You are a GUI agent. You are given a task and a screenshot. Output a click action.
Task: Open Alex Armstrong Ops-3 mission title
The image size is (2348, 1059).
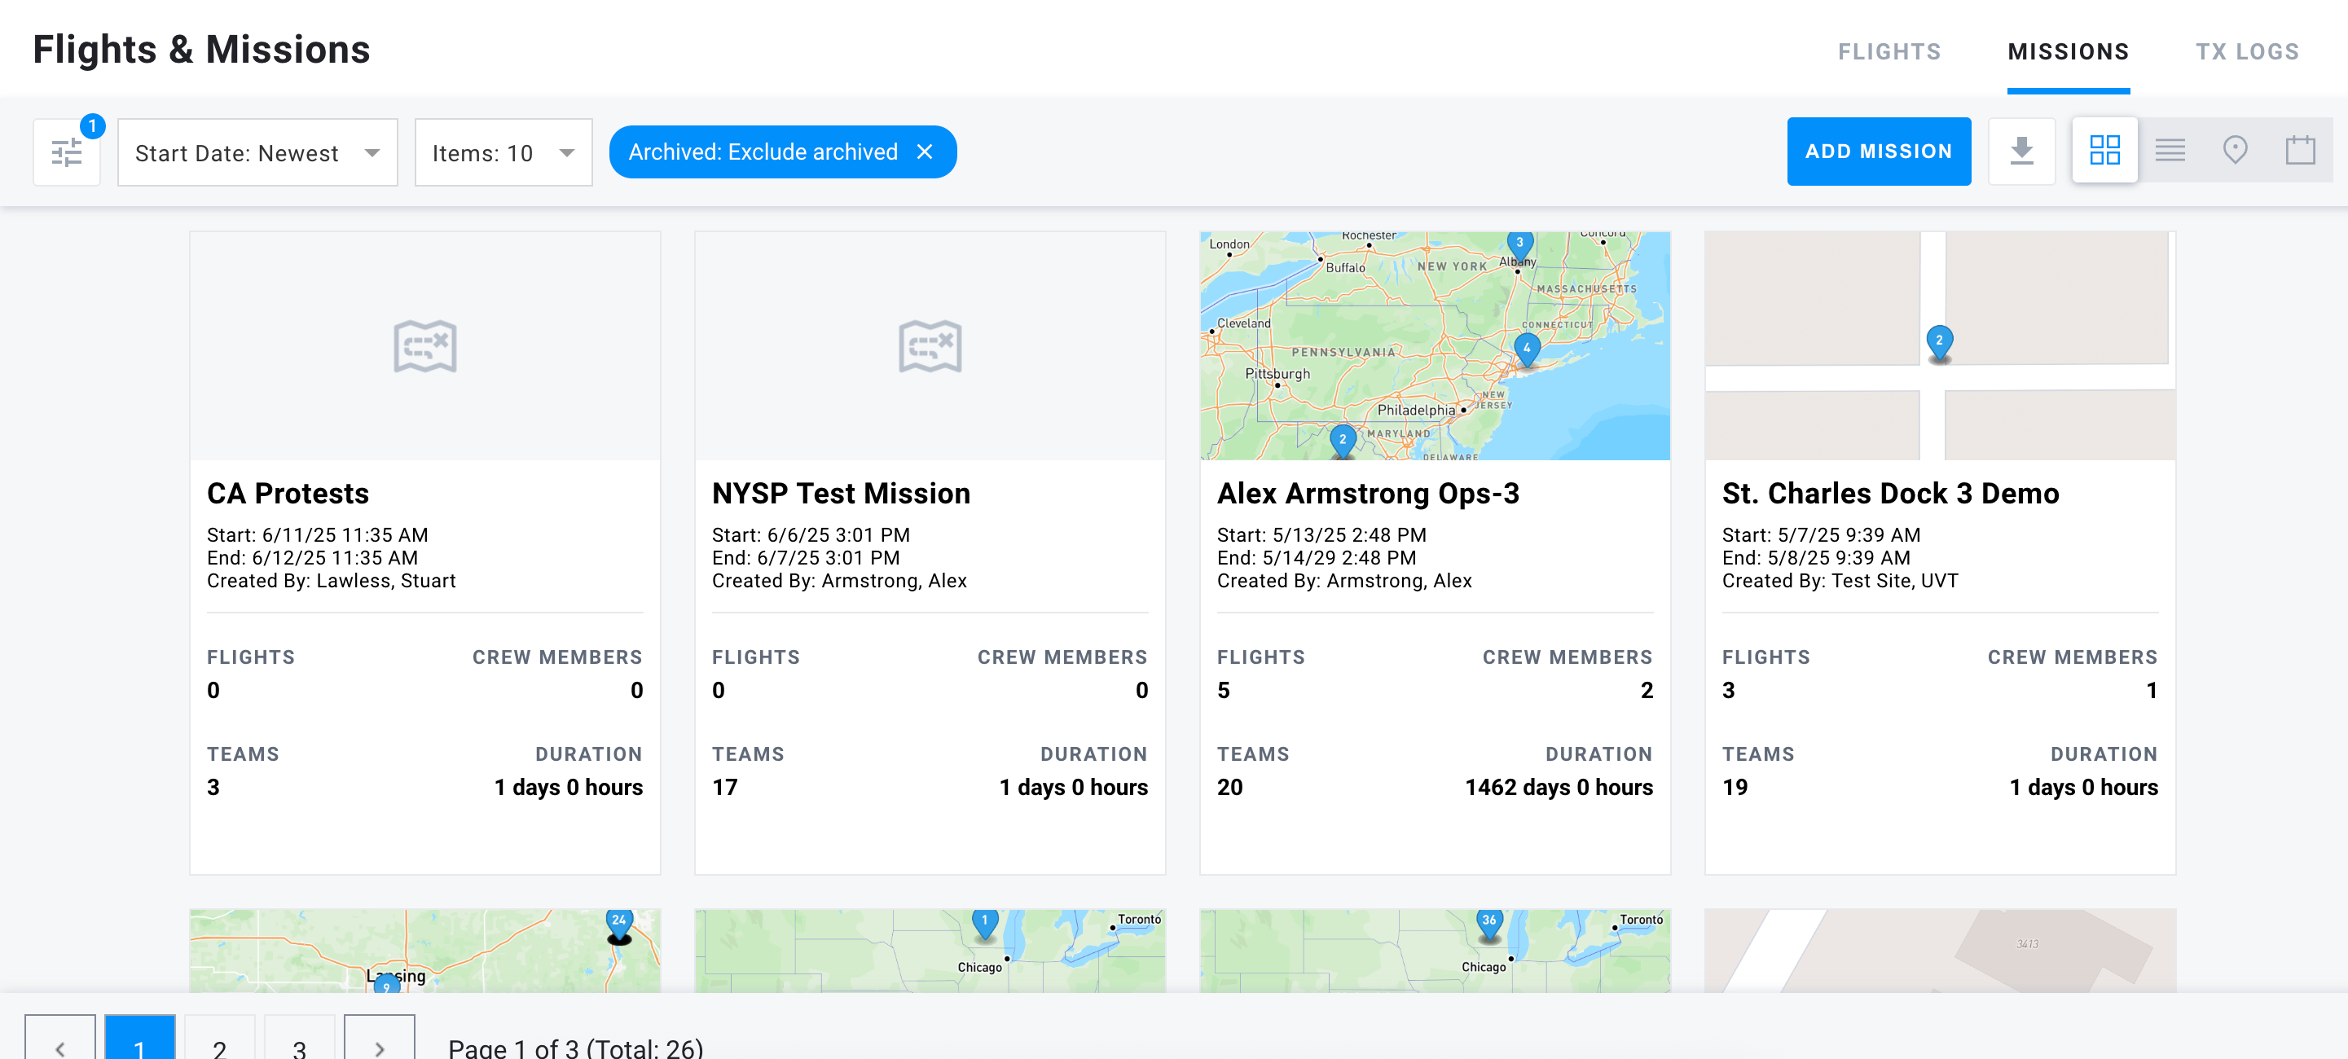[1367, 493]
